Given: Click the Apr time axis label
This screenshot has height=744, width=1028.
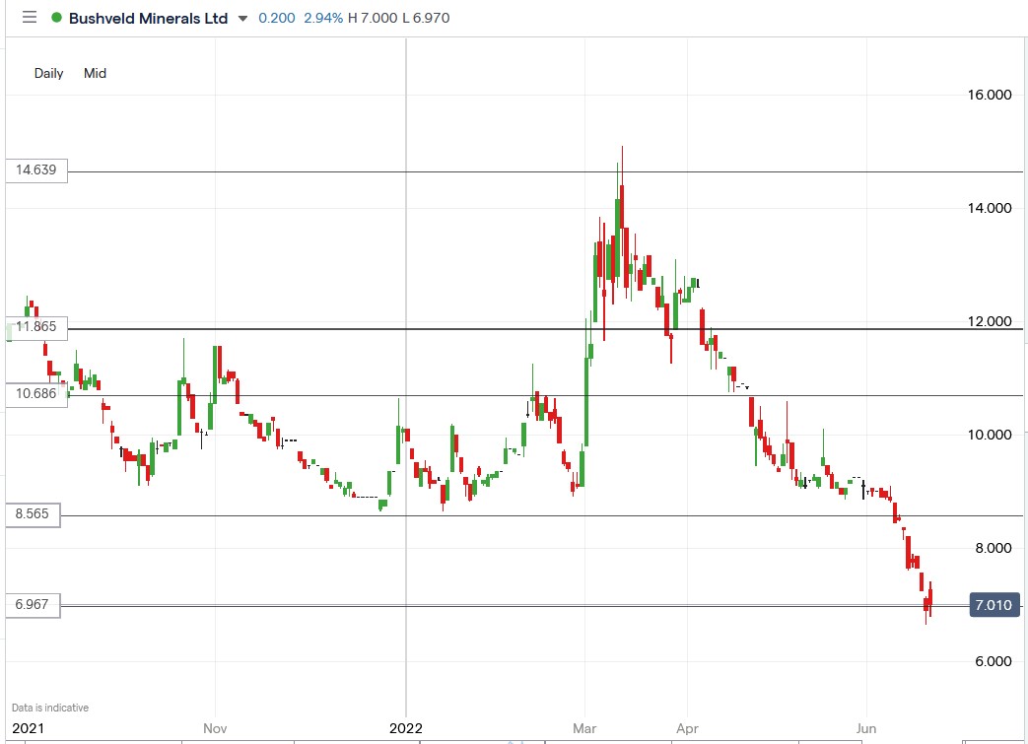Looking at the screenshot, I should click(687, 729).
